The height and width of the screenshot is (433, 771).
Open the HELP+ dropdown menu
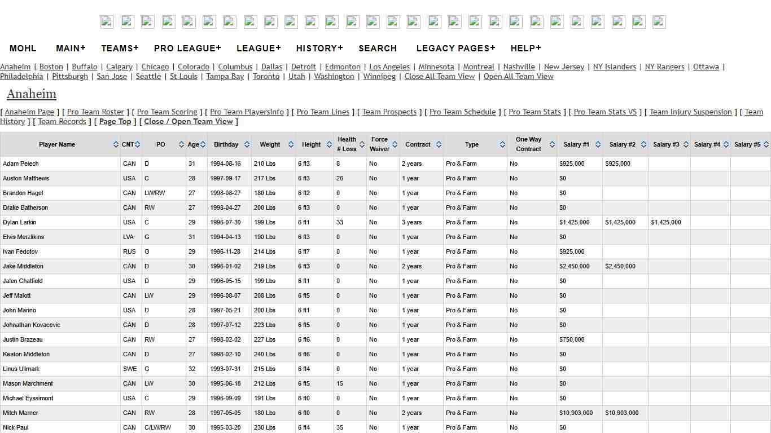(x=525, y=48)
